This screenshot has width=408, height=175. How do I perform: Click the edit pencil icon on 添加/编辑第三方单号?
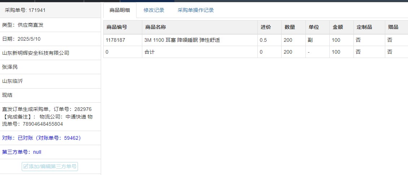pos(26,166)
